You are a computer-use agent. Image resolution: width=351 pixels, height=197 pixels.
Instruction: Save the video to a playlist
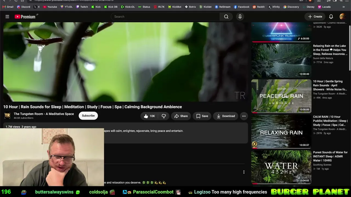tap(202, 116)
